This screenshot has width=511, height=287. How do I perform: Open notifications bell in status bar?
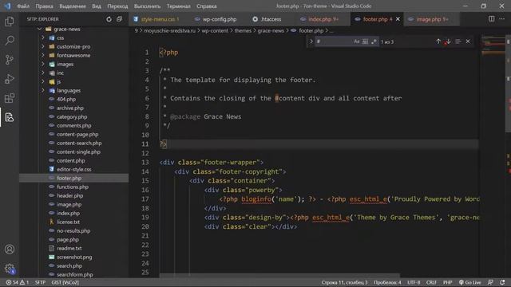click(x=502, y=282)
